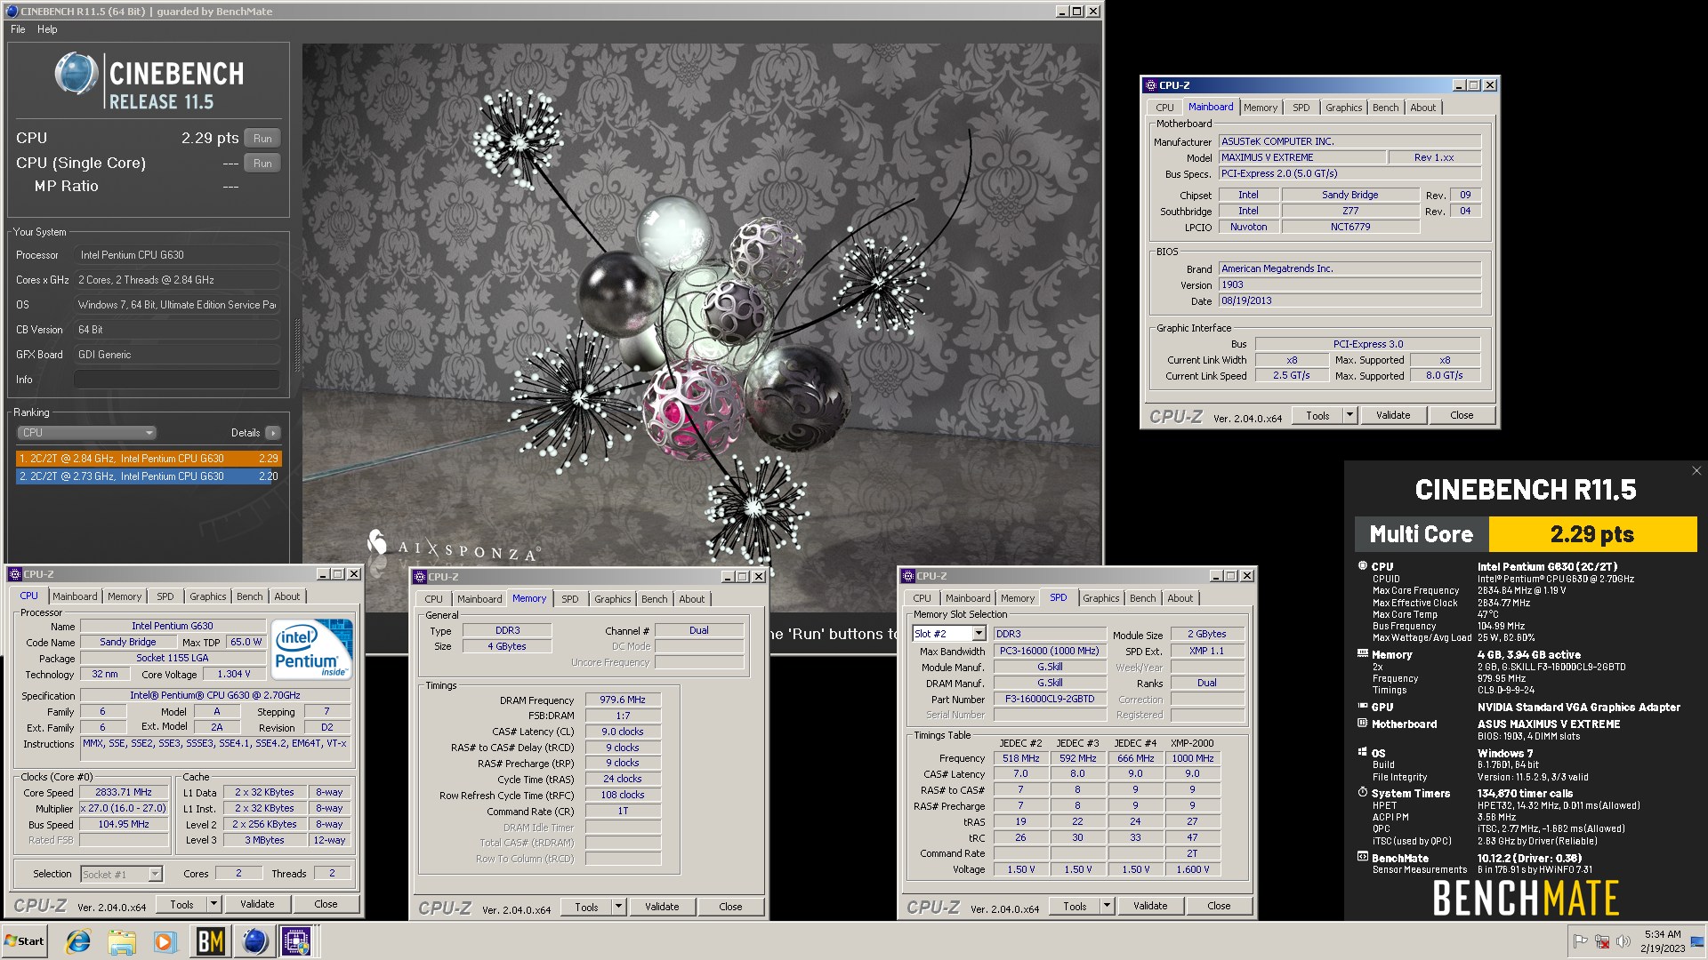Click Close button in the Memory CPU-Z window
This screenshot has width=1708, height=960.
click(x=730, y=907)
